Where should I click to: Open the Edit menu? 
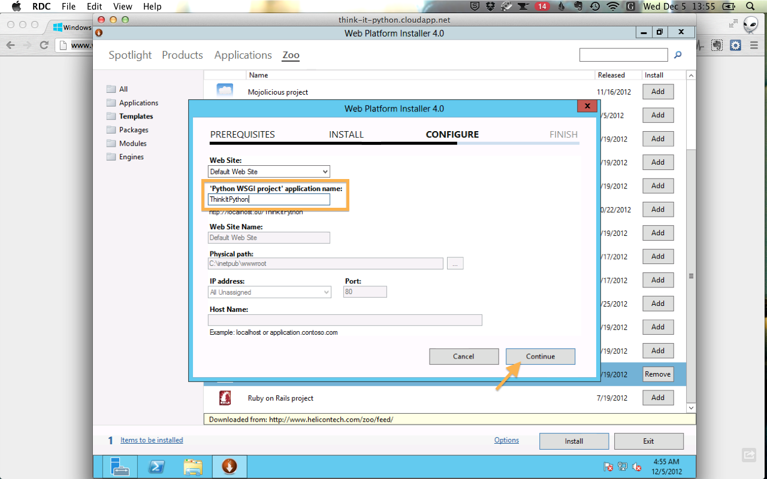click(94, 7)
